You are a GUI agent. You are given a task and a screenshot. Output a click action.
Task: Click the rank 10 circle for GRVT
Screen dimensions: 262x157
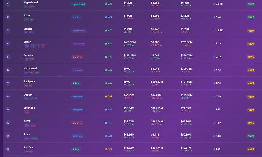click(8, 123)
